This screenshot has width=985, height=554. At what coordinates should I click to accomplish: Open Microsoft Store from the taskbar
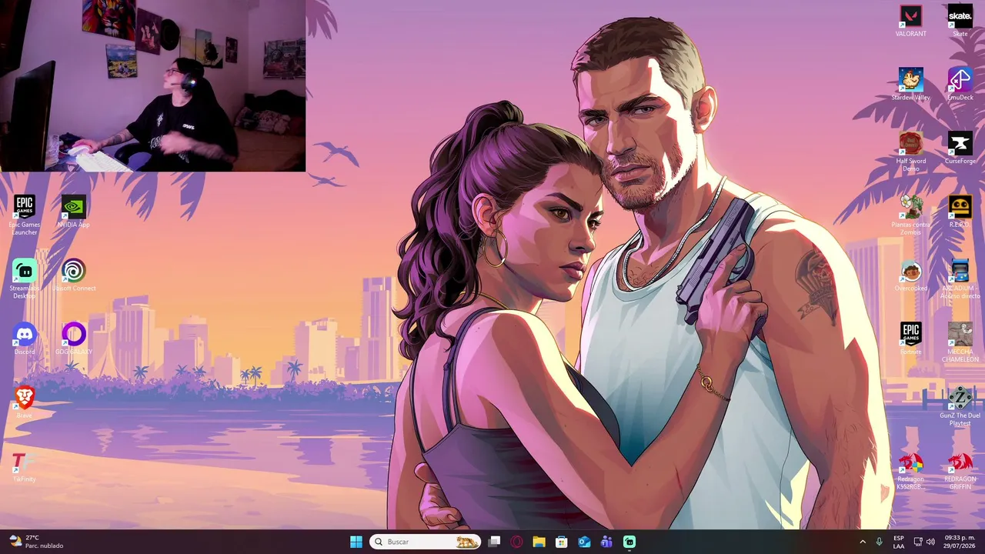[562, 542]
